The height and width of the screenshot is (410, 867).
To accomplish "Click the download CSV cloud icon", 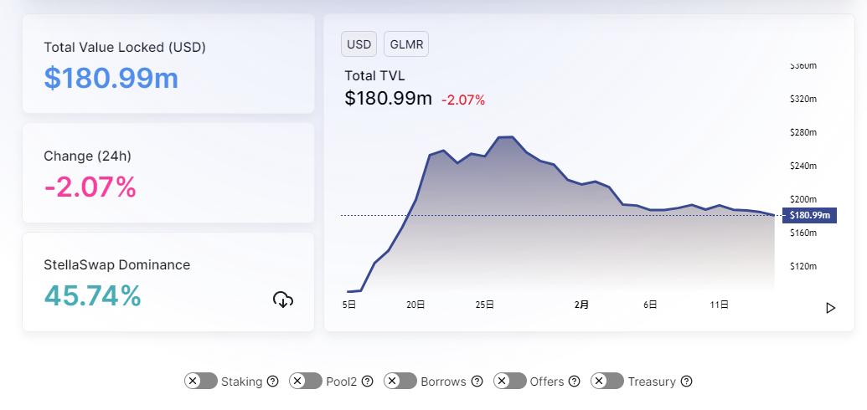I will tap(283, 300).
